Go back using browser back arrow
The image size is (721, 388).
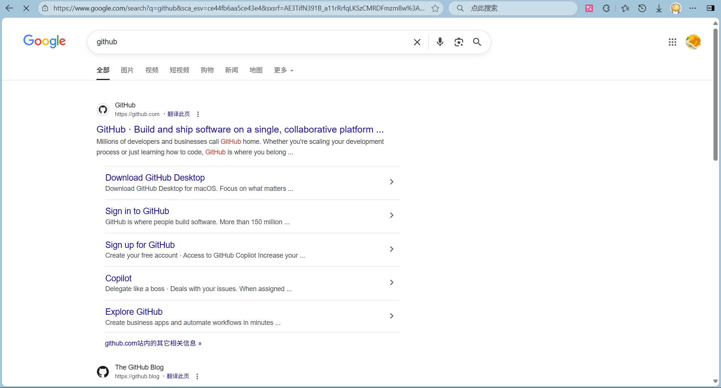pyautogui.click(x=9, y=8)
